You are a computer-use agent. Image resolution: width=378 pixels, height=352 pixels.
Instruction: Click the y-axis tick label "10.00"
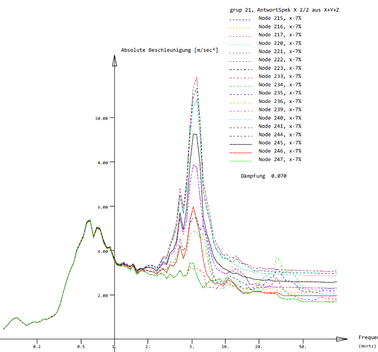point(101,118)
